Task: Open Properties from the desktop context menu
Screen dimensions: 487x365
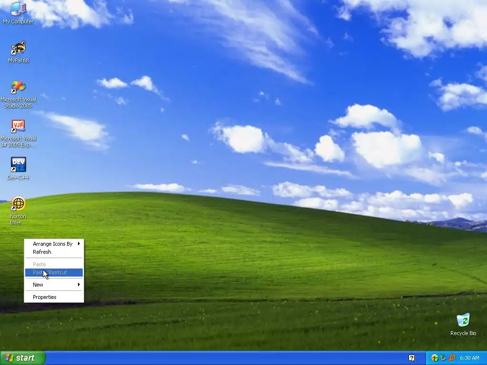Action: click(x=54, y=297)
